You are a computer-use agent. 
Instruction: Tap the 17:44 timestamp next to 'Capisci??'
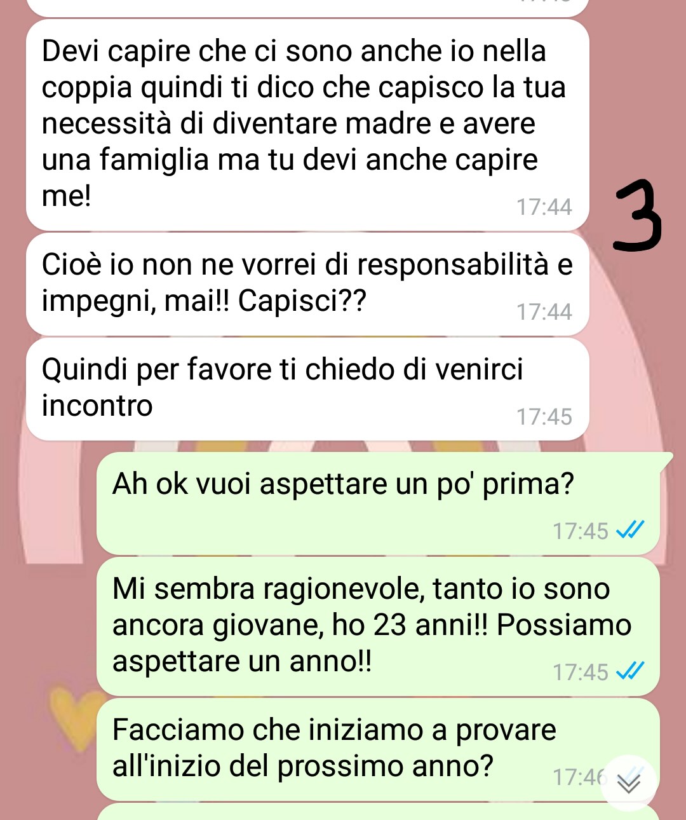pyautogui.click(x=544, y=312)
